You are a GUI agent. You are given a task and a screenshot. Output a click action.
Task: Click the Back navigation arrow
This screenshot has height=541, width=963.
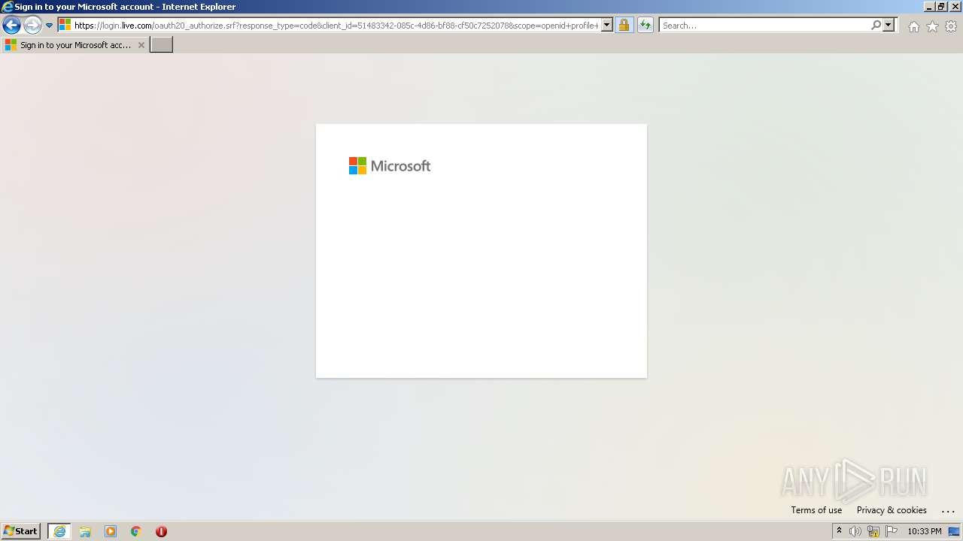pyautogui.click(x=11, y=26)
